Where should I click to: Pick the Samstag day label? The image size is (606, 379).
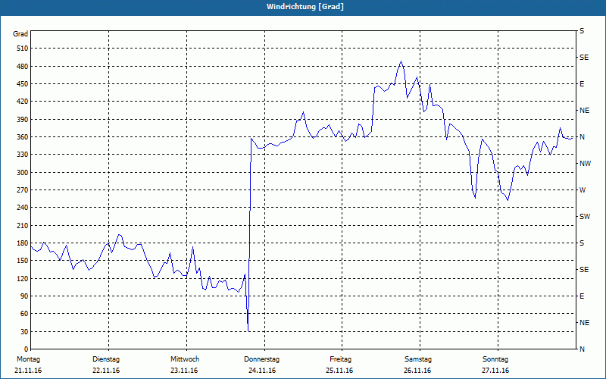pos(418,359)
